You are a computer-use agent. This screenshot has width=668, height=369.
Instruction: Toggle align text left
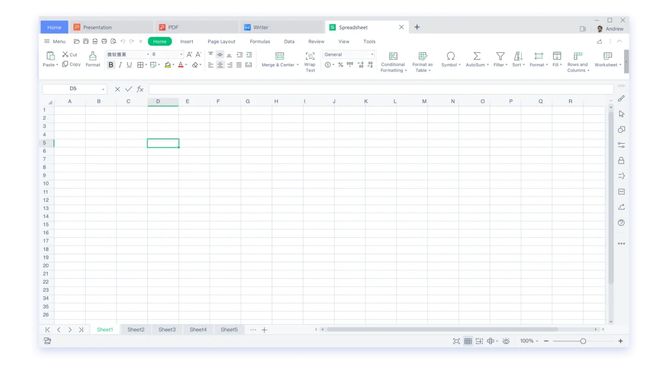210,65
